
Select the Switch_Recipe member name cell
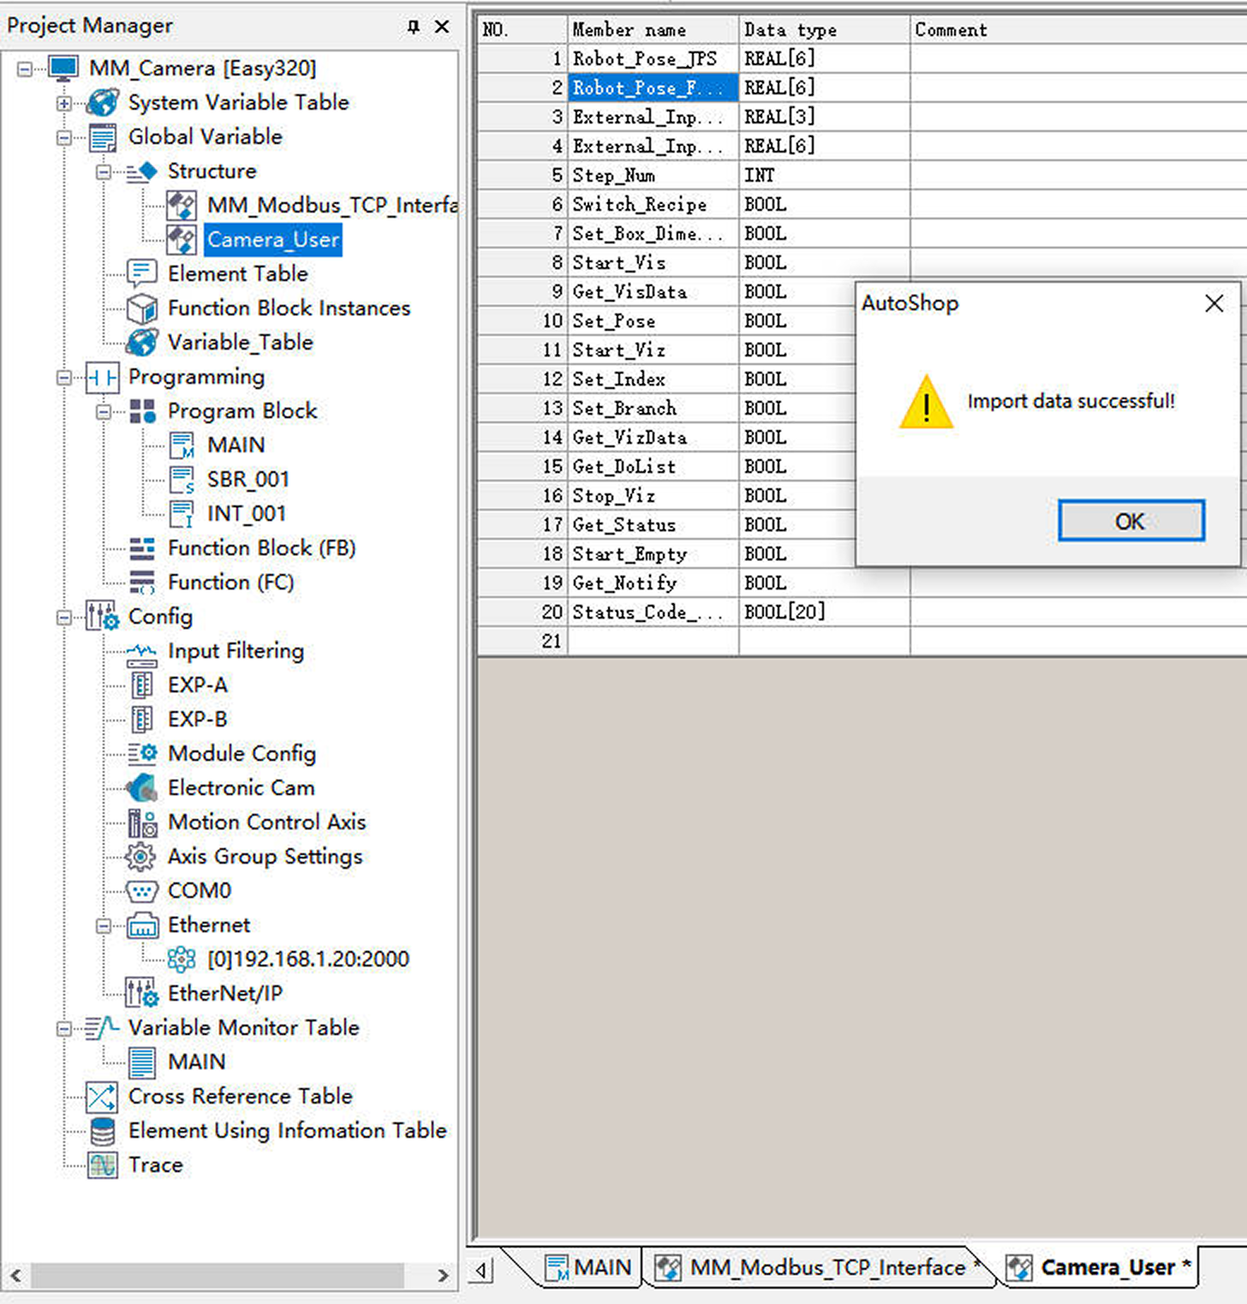click(653, 204)
